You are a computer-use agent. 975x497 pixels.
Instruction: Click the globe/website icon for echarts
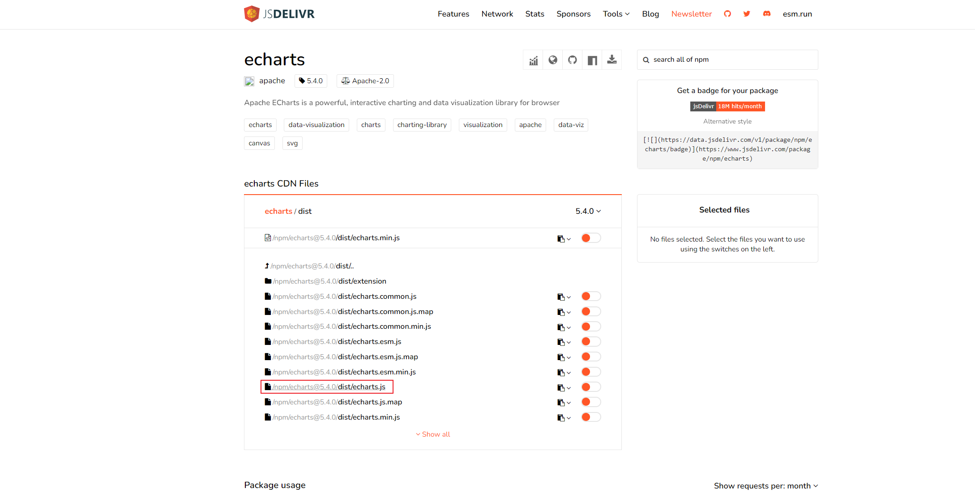pos(552,59)
